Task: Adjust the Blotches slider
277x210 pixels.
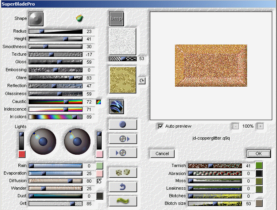Action: (215, 196)
